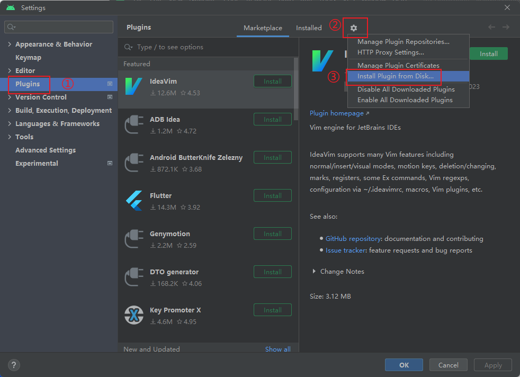Click the navigate forward arrow

[x=506, y=27]
